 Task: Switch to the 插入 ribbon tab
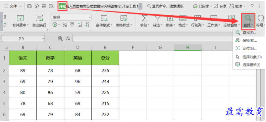69,6
